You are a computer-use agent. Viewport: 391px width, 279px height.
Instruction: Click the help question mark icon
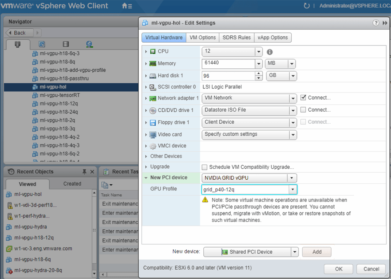click(376, 23)
